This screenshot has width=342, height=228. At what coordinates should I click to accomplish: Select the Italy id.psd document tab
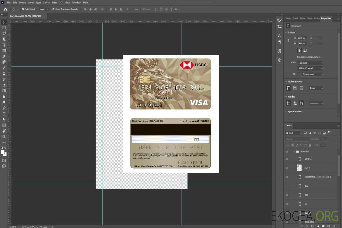tap(26, 16)
